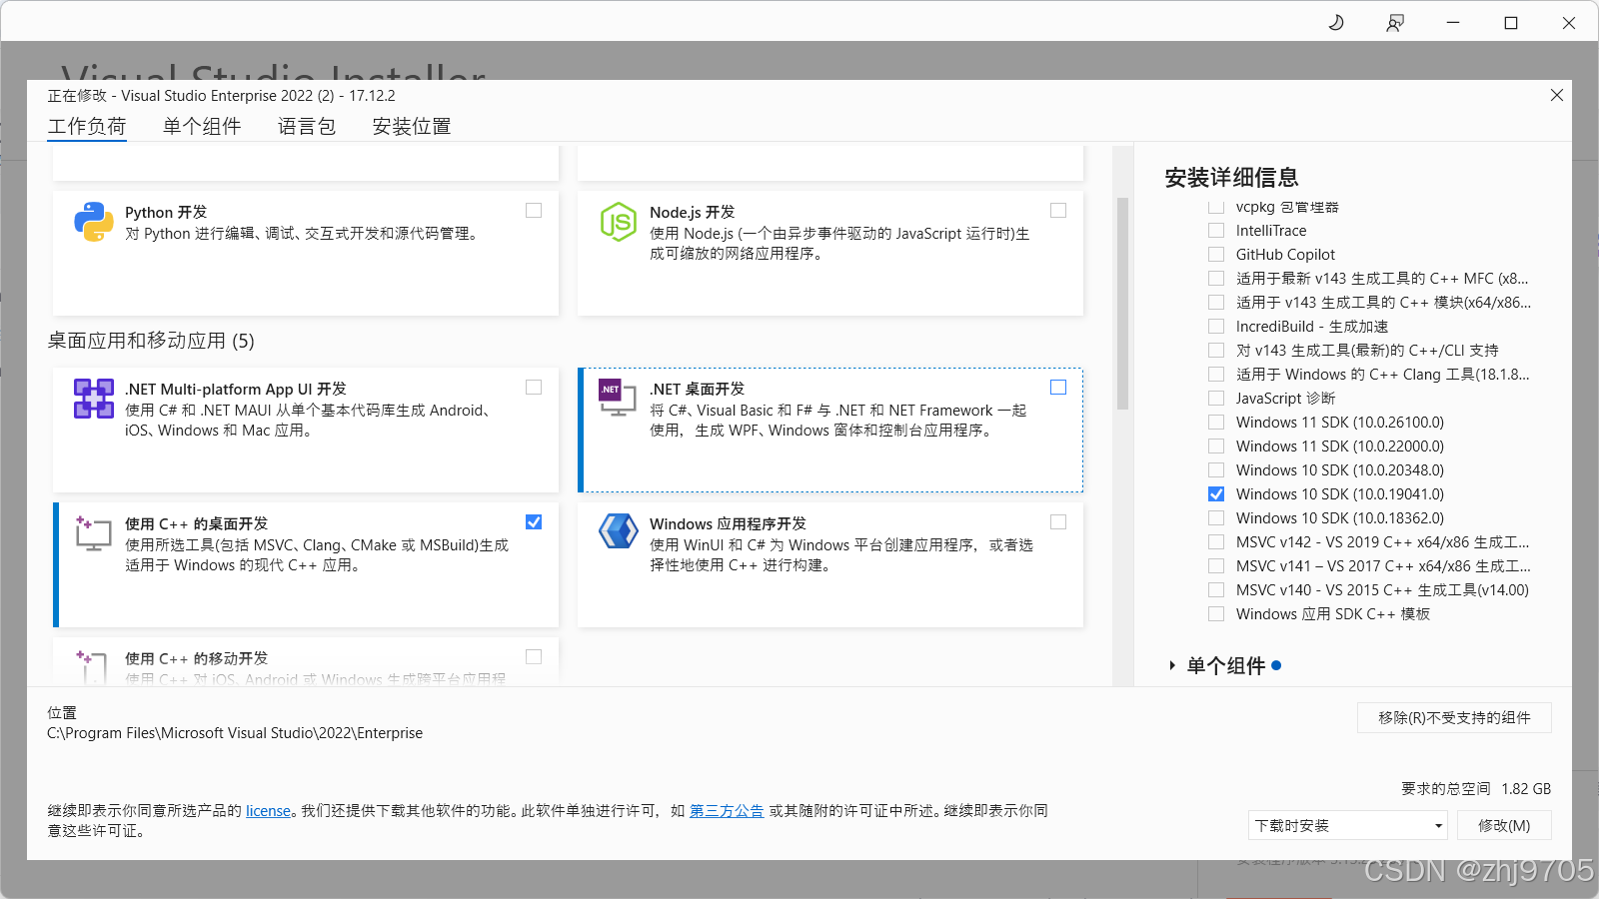Switch to the 工作负荷 tab

87,127
